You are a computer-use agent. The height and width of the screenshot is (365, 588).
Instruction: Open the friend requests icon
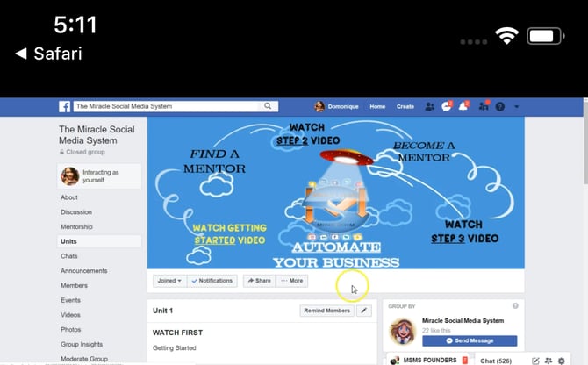(x=429, y=107)
